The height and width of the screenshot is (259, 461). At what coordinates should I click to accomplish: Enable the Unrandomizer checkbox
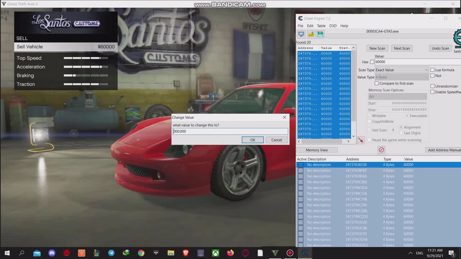click(x=433, y=86)
